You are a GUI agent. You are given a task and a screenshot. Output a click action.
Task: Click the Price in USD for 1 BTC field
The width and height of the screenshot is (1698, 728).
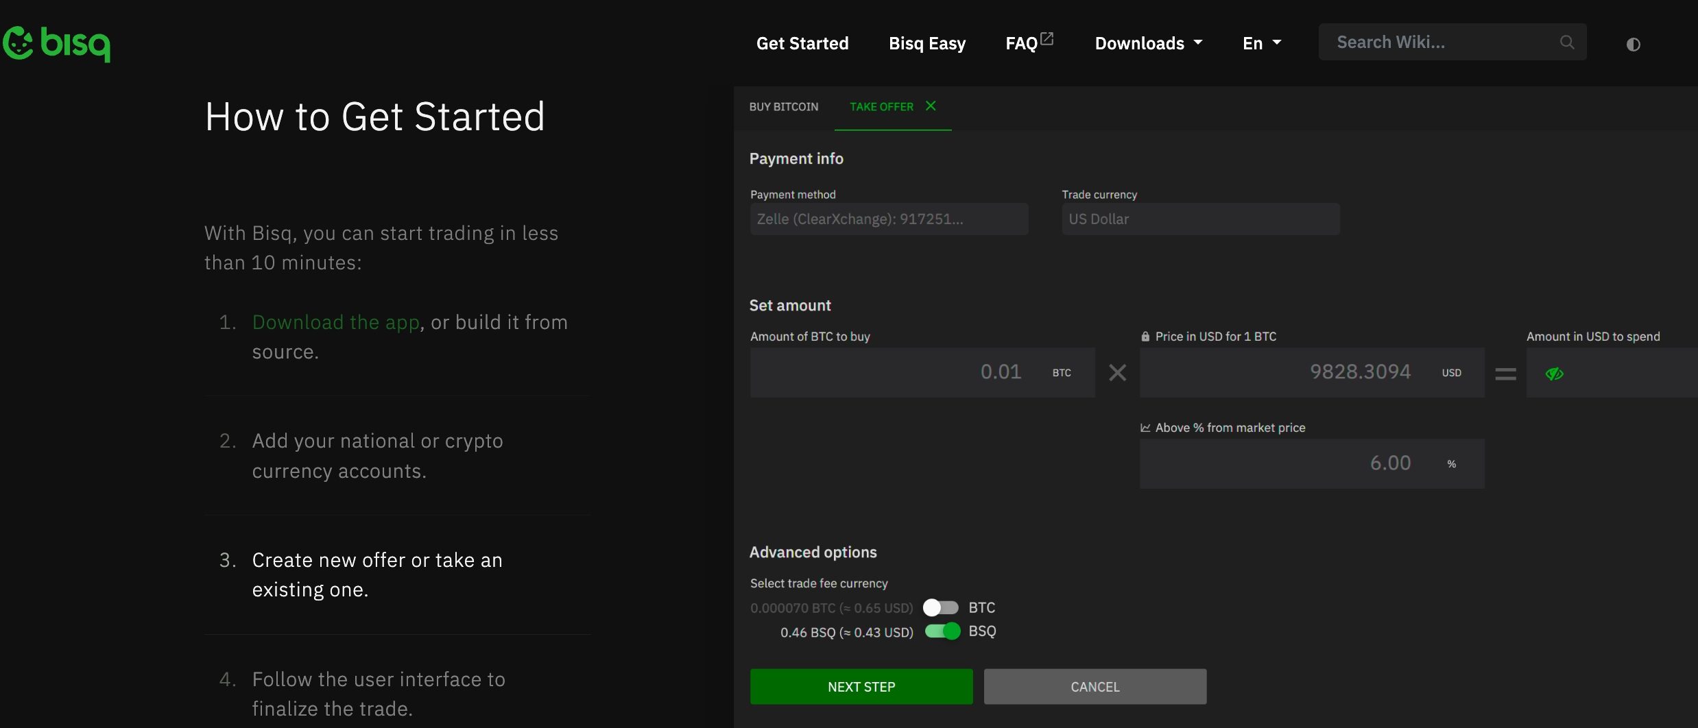click(x=1312, y=372)
